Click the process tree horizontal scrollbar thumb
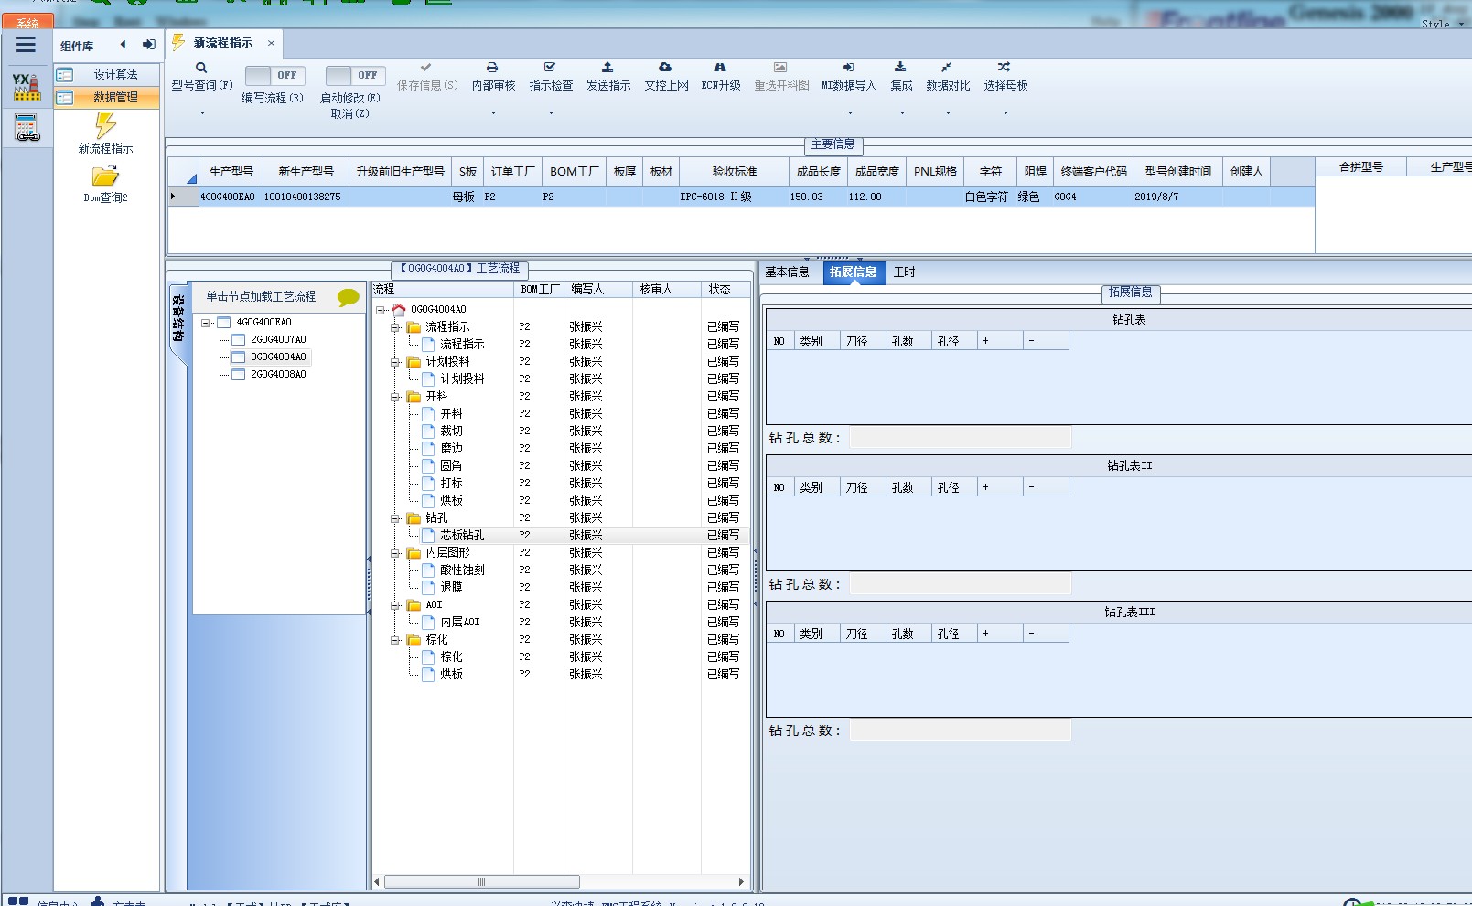 pos(481,882)
